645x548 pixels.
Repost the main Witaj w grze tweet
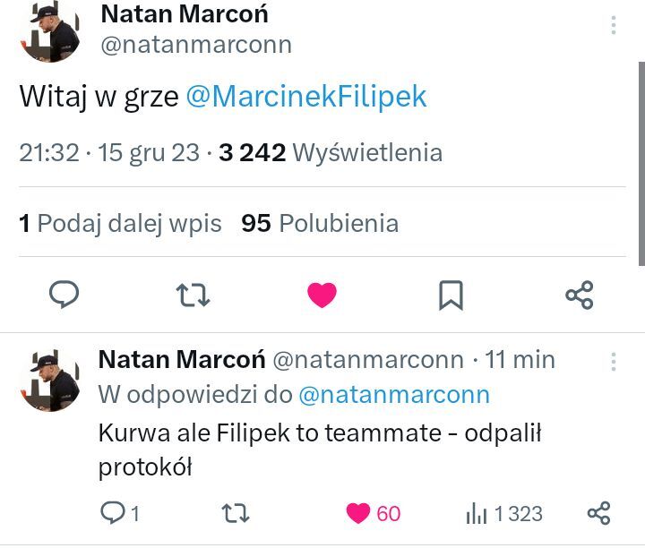pyautogui.click(x=193, y=295)
